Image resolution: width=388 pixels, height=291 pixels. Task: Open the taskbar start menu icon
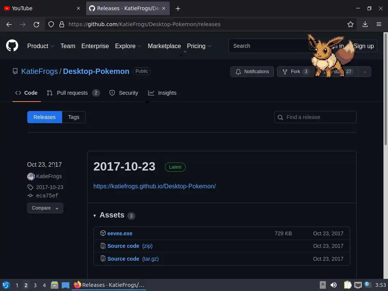(x=6, y=285)
